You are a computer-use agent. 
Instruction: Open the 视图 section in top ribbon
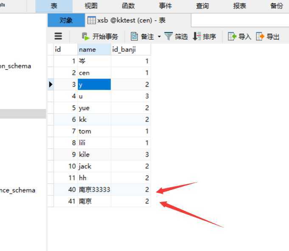tap(91, 6)
